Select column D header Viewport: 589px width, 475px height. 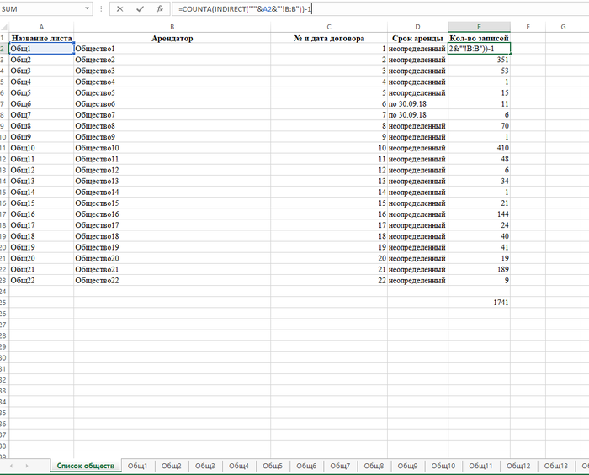point(417,27)
